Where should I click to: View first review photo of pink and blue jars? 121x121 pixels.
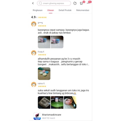pos(44,42)
